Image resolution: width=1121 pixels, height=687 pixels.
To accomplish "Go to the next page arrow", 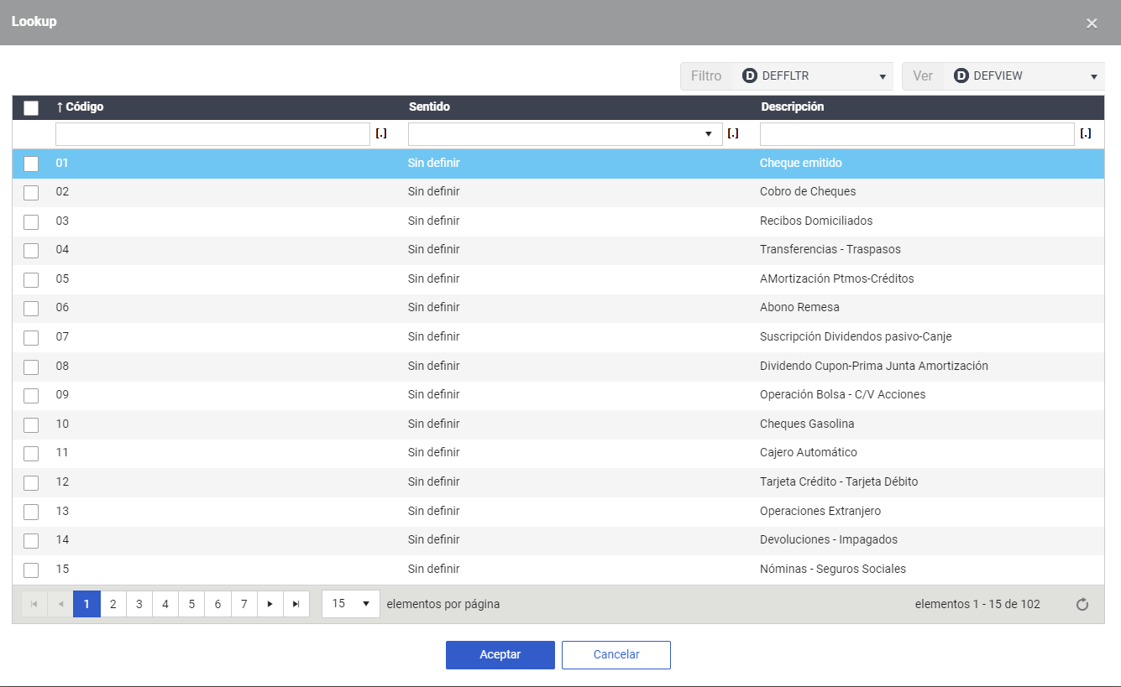I will [x=270, y=604].
